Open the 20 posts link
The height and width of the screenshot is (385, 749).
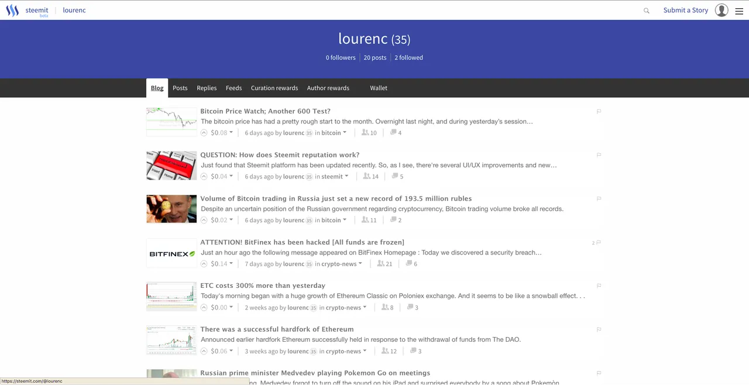pos(375,57)
